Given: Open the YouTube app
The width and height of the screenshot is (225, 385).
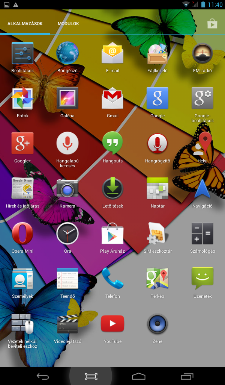Looking at the screenshot, I should pyautogui.click(x=112, y=324).
